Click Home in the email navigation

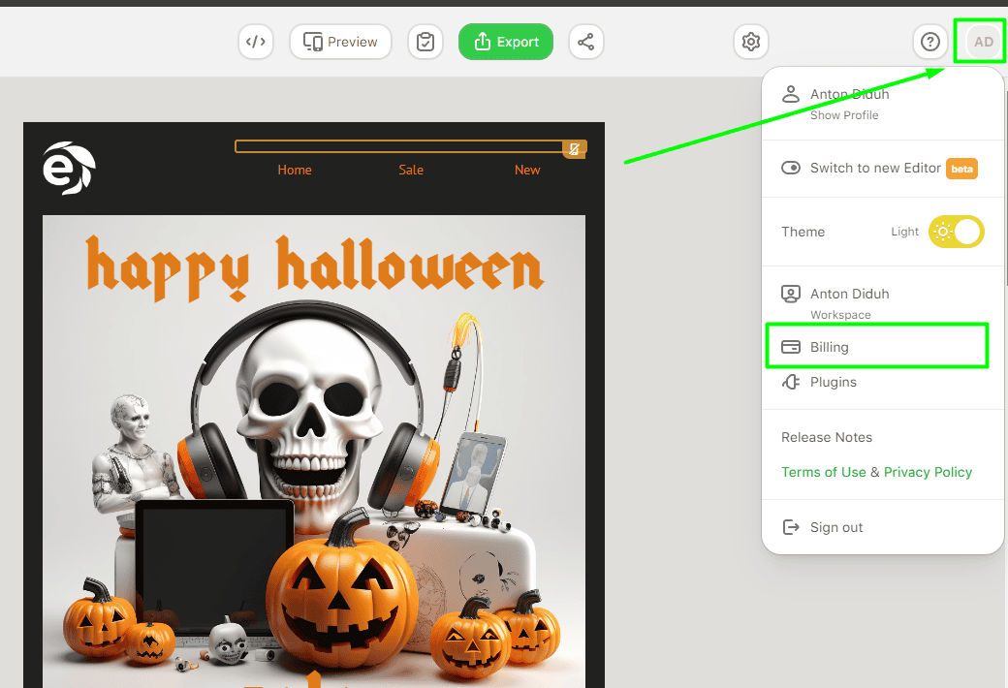tap(295, 170)
